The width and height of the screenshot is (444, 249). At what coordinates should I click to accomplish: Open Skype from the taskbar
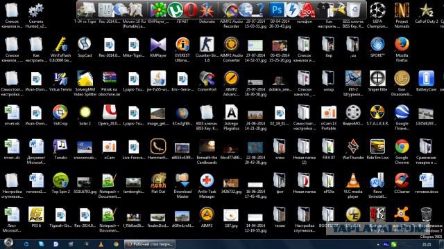click(x=42, y=244)
